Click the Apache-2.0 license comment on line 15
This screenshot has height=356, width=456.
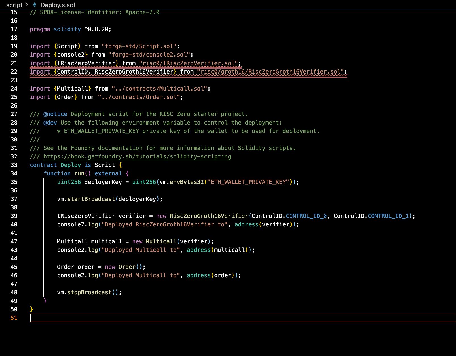pos(95,12)
